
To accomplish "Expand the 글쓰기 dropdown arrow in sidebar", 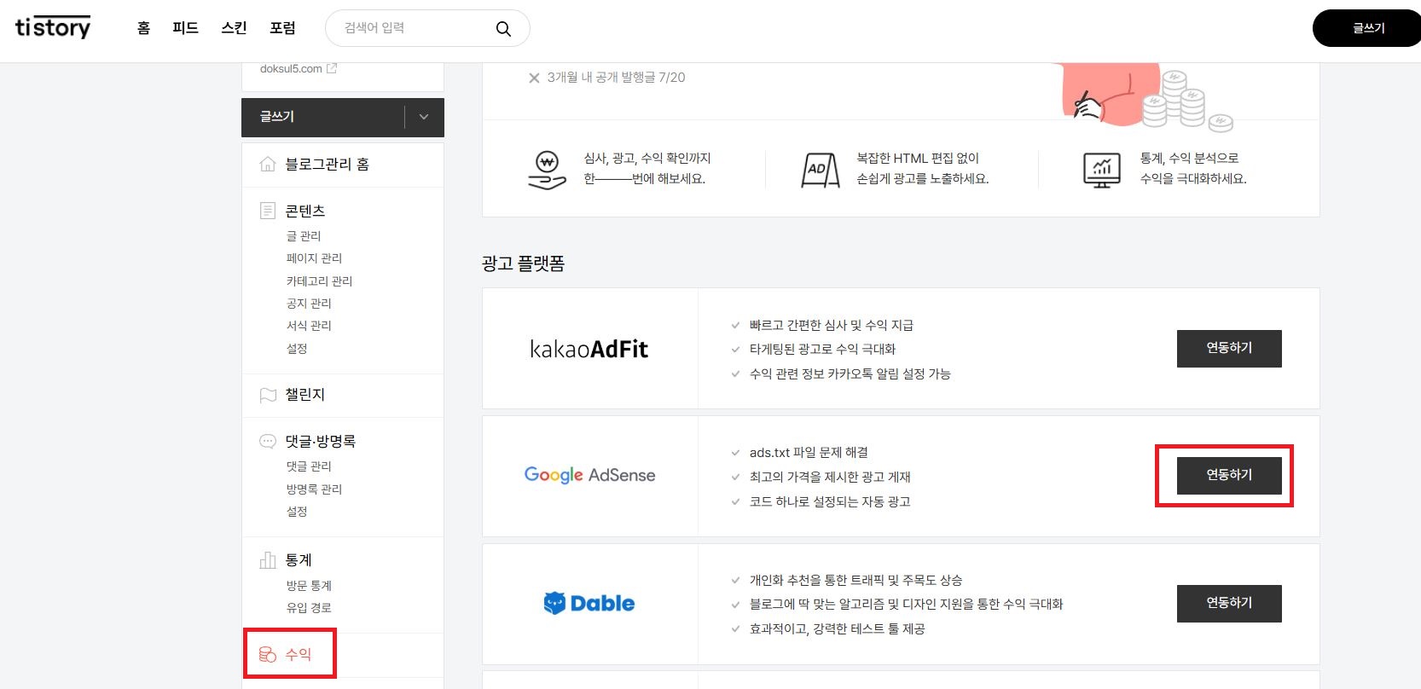I will 424,117.
